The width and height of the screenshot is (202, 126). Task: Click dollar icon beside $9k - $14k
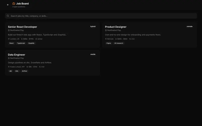click(x=27, y=67)
